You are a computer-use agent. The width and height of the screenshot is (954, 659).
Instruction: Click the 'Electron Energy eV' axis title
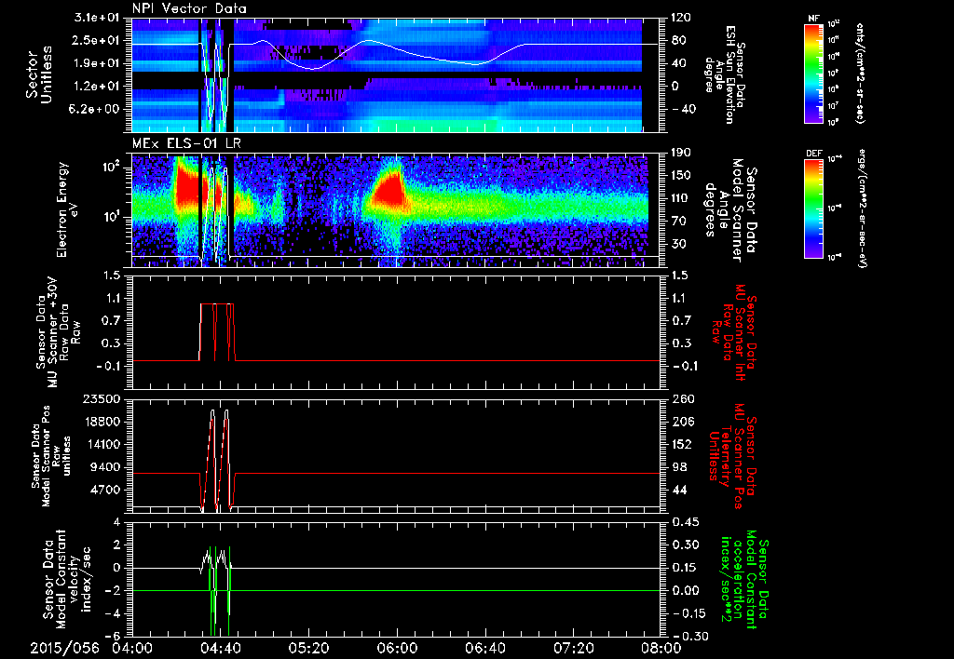point(69,209)
